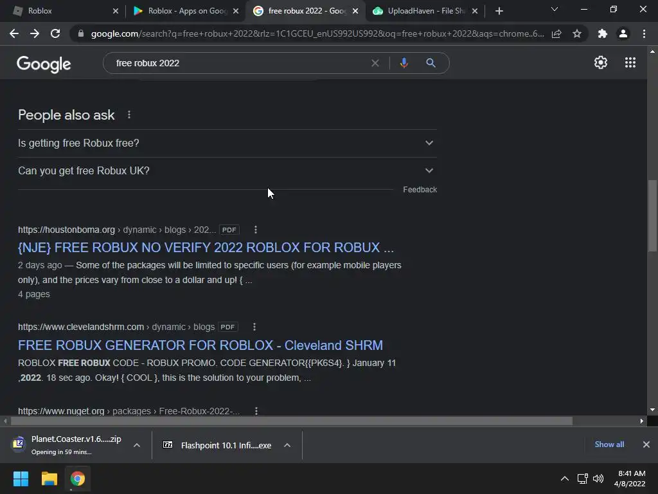Close the UploadHaven tab
The height and width of the screenshot is (494, 658).
click(475, 11)
